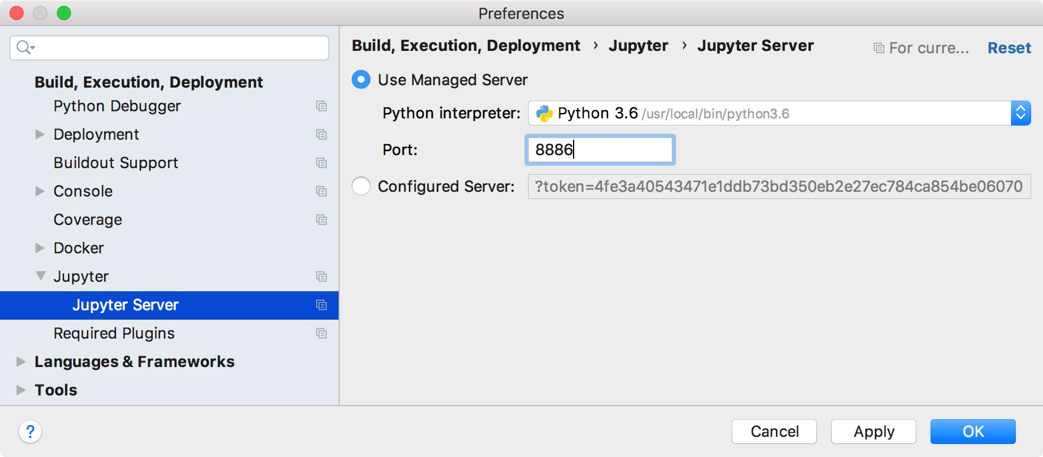Screen dimensions: 1043x457
Task: Click the Cancel button
Action: 774,432
